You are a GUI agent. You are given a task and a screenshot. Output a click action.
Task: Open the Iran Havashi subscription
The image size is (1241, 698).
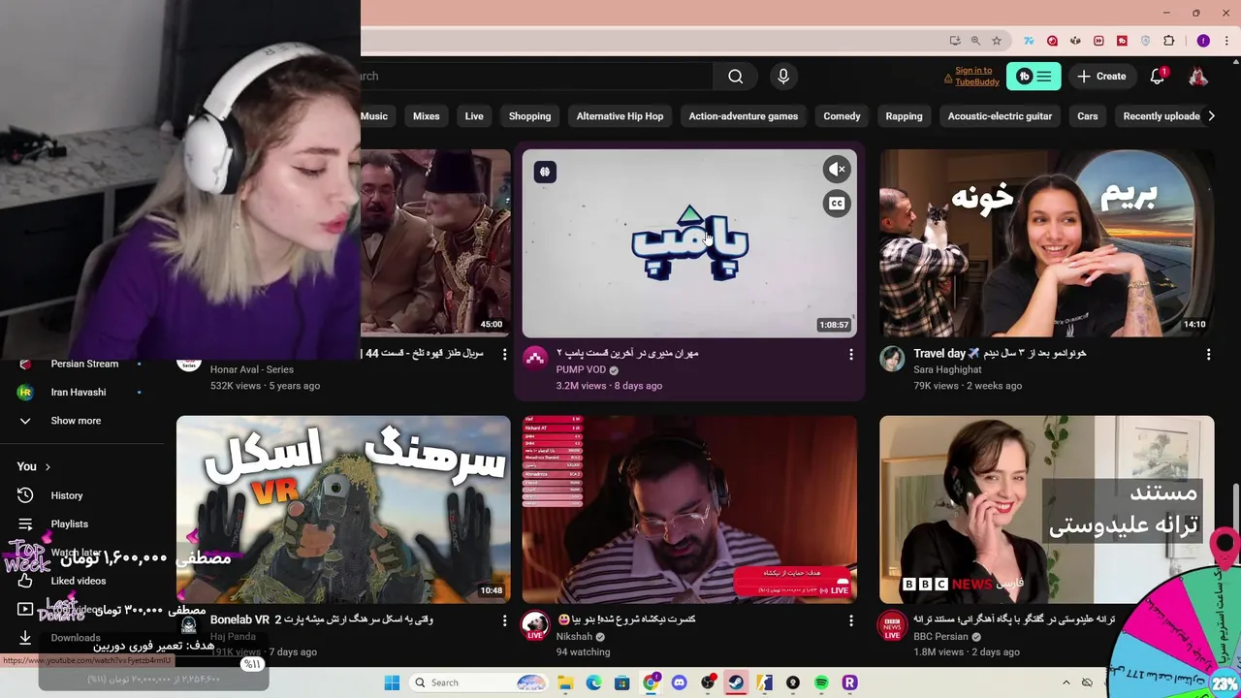tap(79, 392)
